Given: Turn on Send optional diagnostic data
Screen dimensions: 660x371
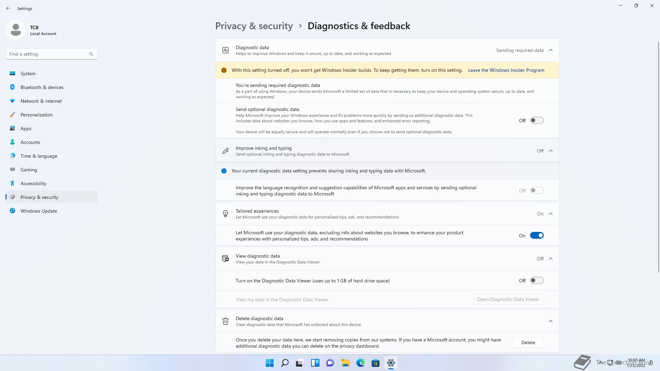Looking at the screenshot, I should point(537,120).
